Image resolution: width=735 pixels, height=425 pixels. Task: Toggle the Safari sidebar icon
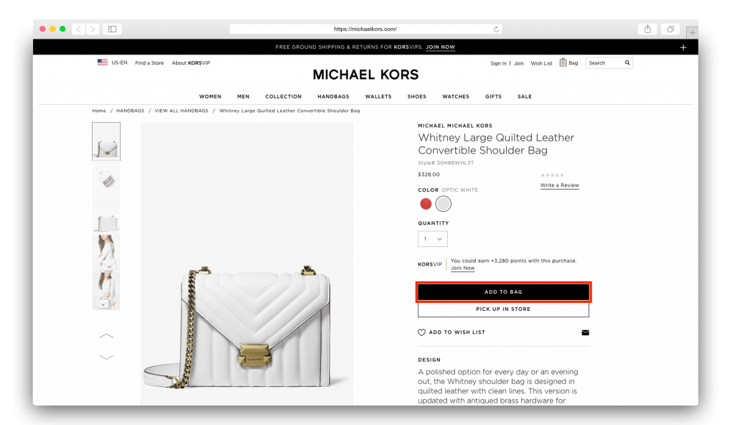[112, 29]
